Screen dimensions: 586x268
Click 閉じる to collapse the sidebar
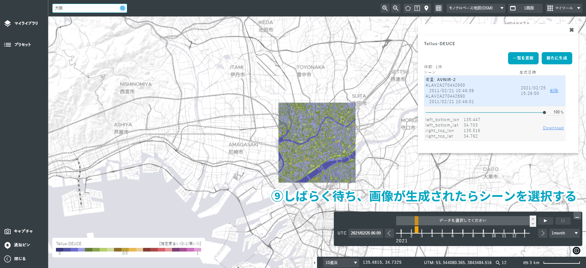[15, 259]
